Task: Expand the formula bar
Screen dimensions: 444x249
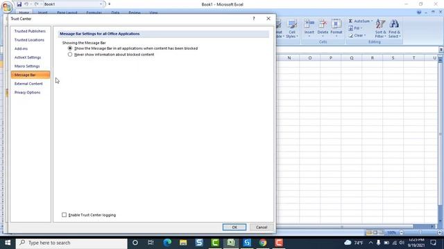Action: coord(441,49)
